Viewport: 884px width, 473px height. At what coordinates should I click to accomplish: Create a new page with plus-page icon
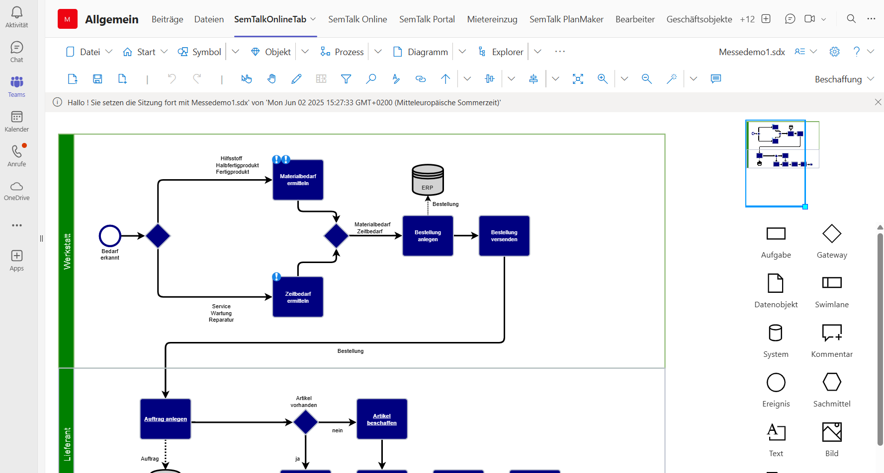coord(122,78)
